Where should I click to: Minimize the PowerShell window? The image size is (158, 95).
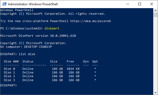[128, 4]
